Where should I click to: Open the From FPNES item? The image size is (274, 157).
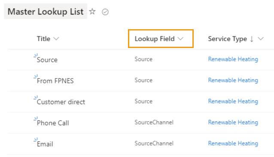click(55, 81)
